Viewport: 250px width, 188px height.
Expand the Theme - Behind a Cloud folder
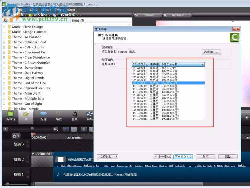click(4, 42)
